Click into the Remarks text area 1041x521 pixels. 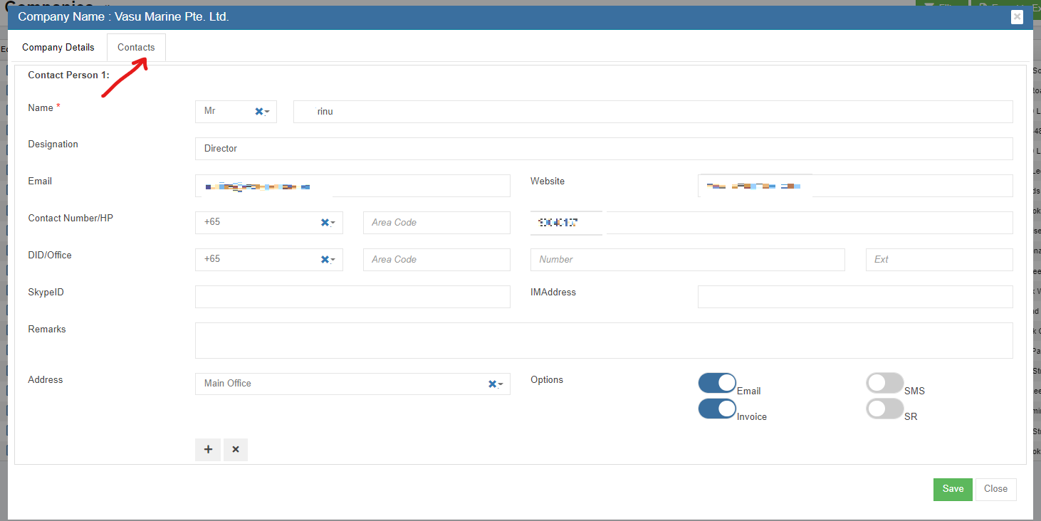[603, 340]
